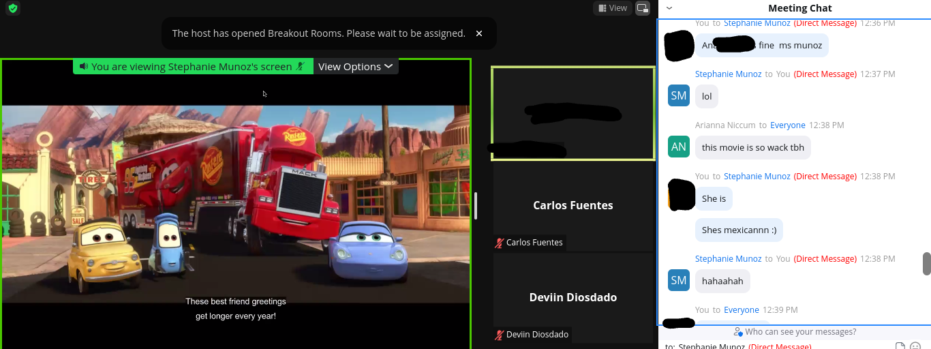The height and width of the screenshot is (349, 931).
Task: Click the Meeting Chat title
Action: (800, 8)
